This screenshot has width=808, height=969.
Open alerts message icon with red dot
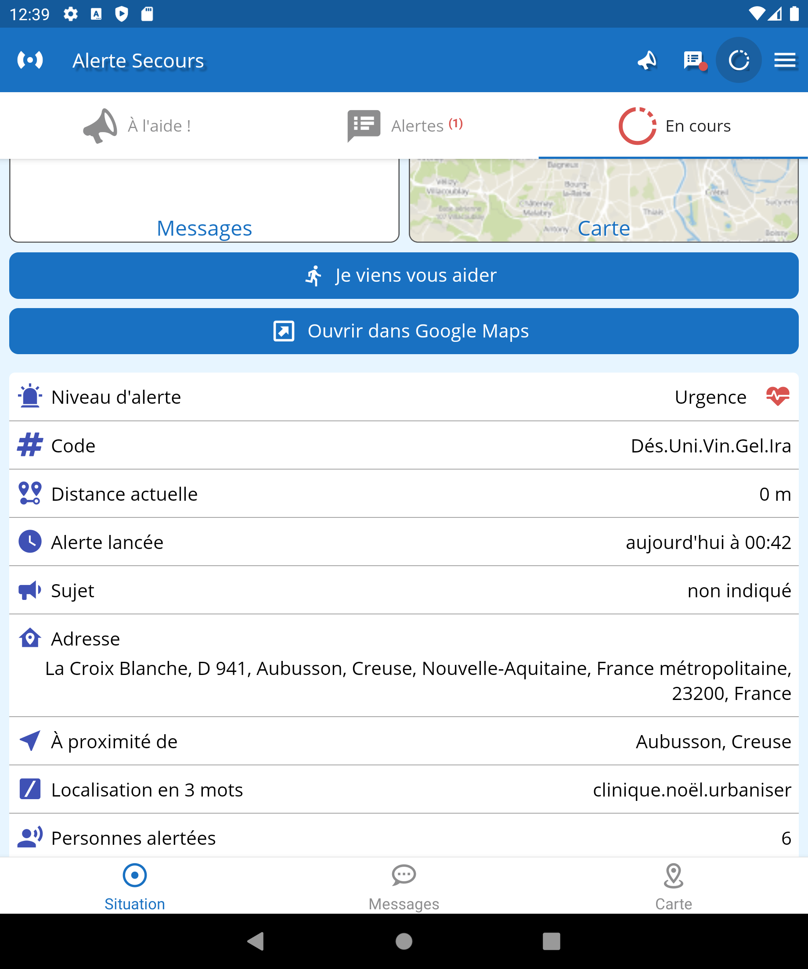click(693, 61)
